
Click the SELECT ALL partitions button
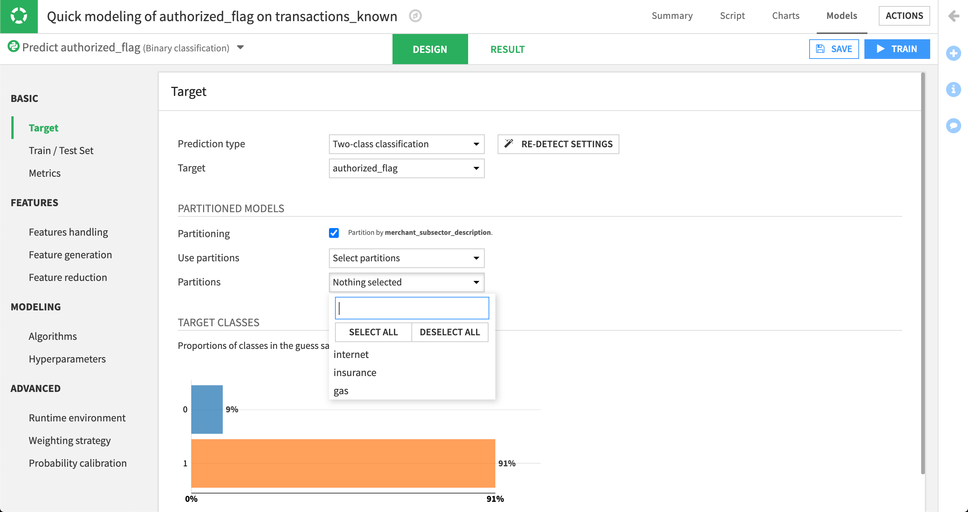[x=373, y=332]
